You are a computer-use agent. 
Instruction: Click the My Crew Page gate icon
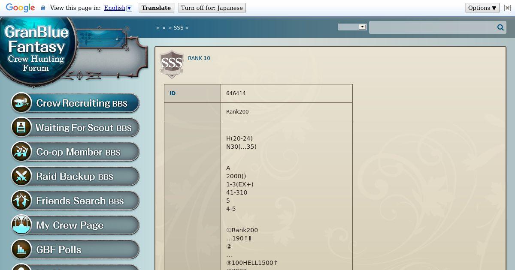(x=21, y=225)
